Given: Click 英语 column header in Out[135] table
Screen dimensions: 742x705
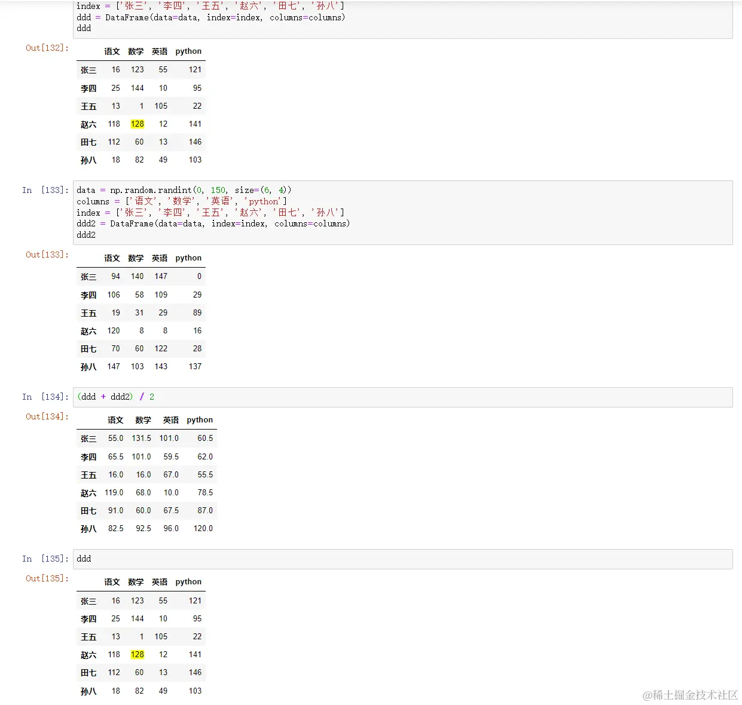Looking at the screenshot, I should click(160, 582).
